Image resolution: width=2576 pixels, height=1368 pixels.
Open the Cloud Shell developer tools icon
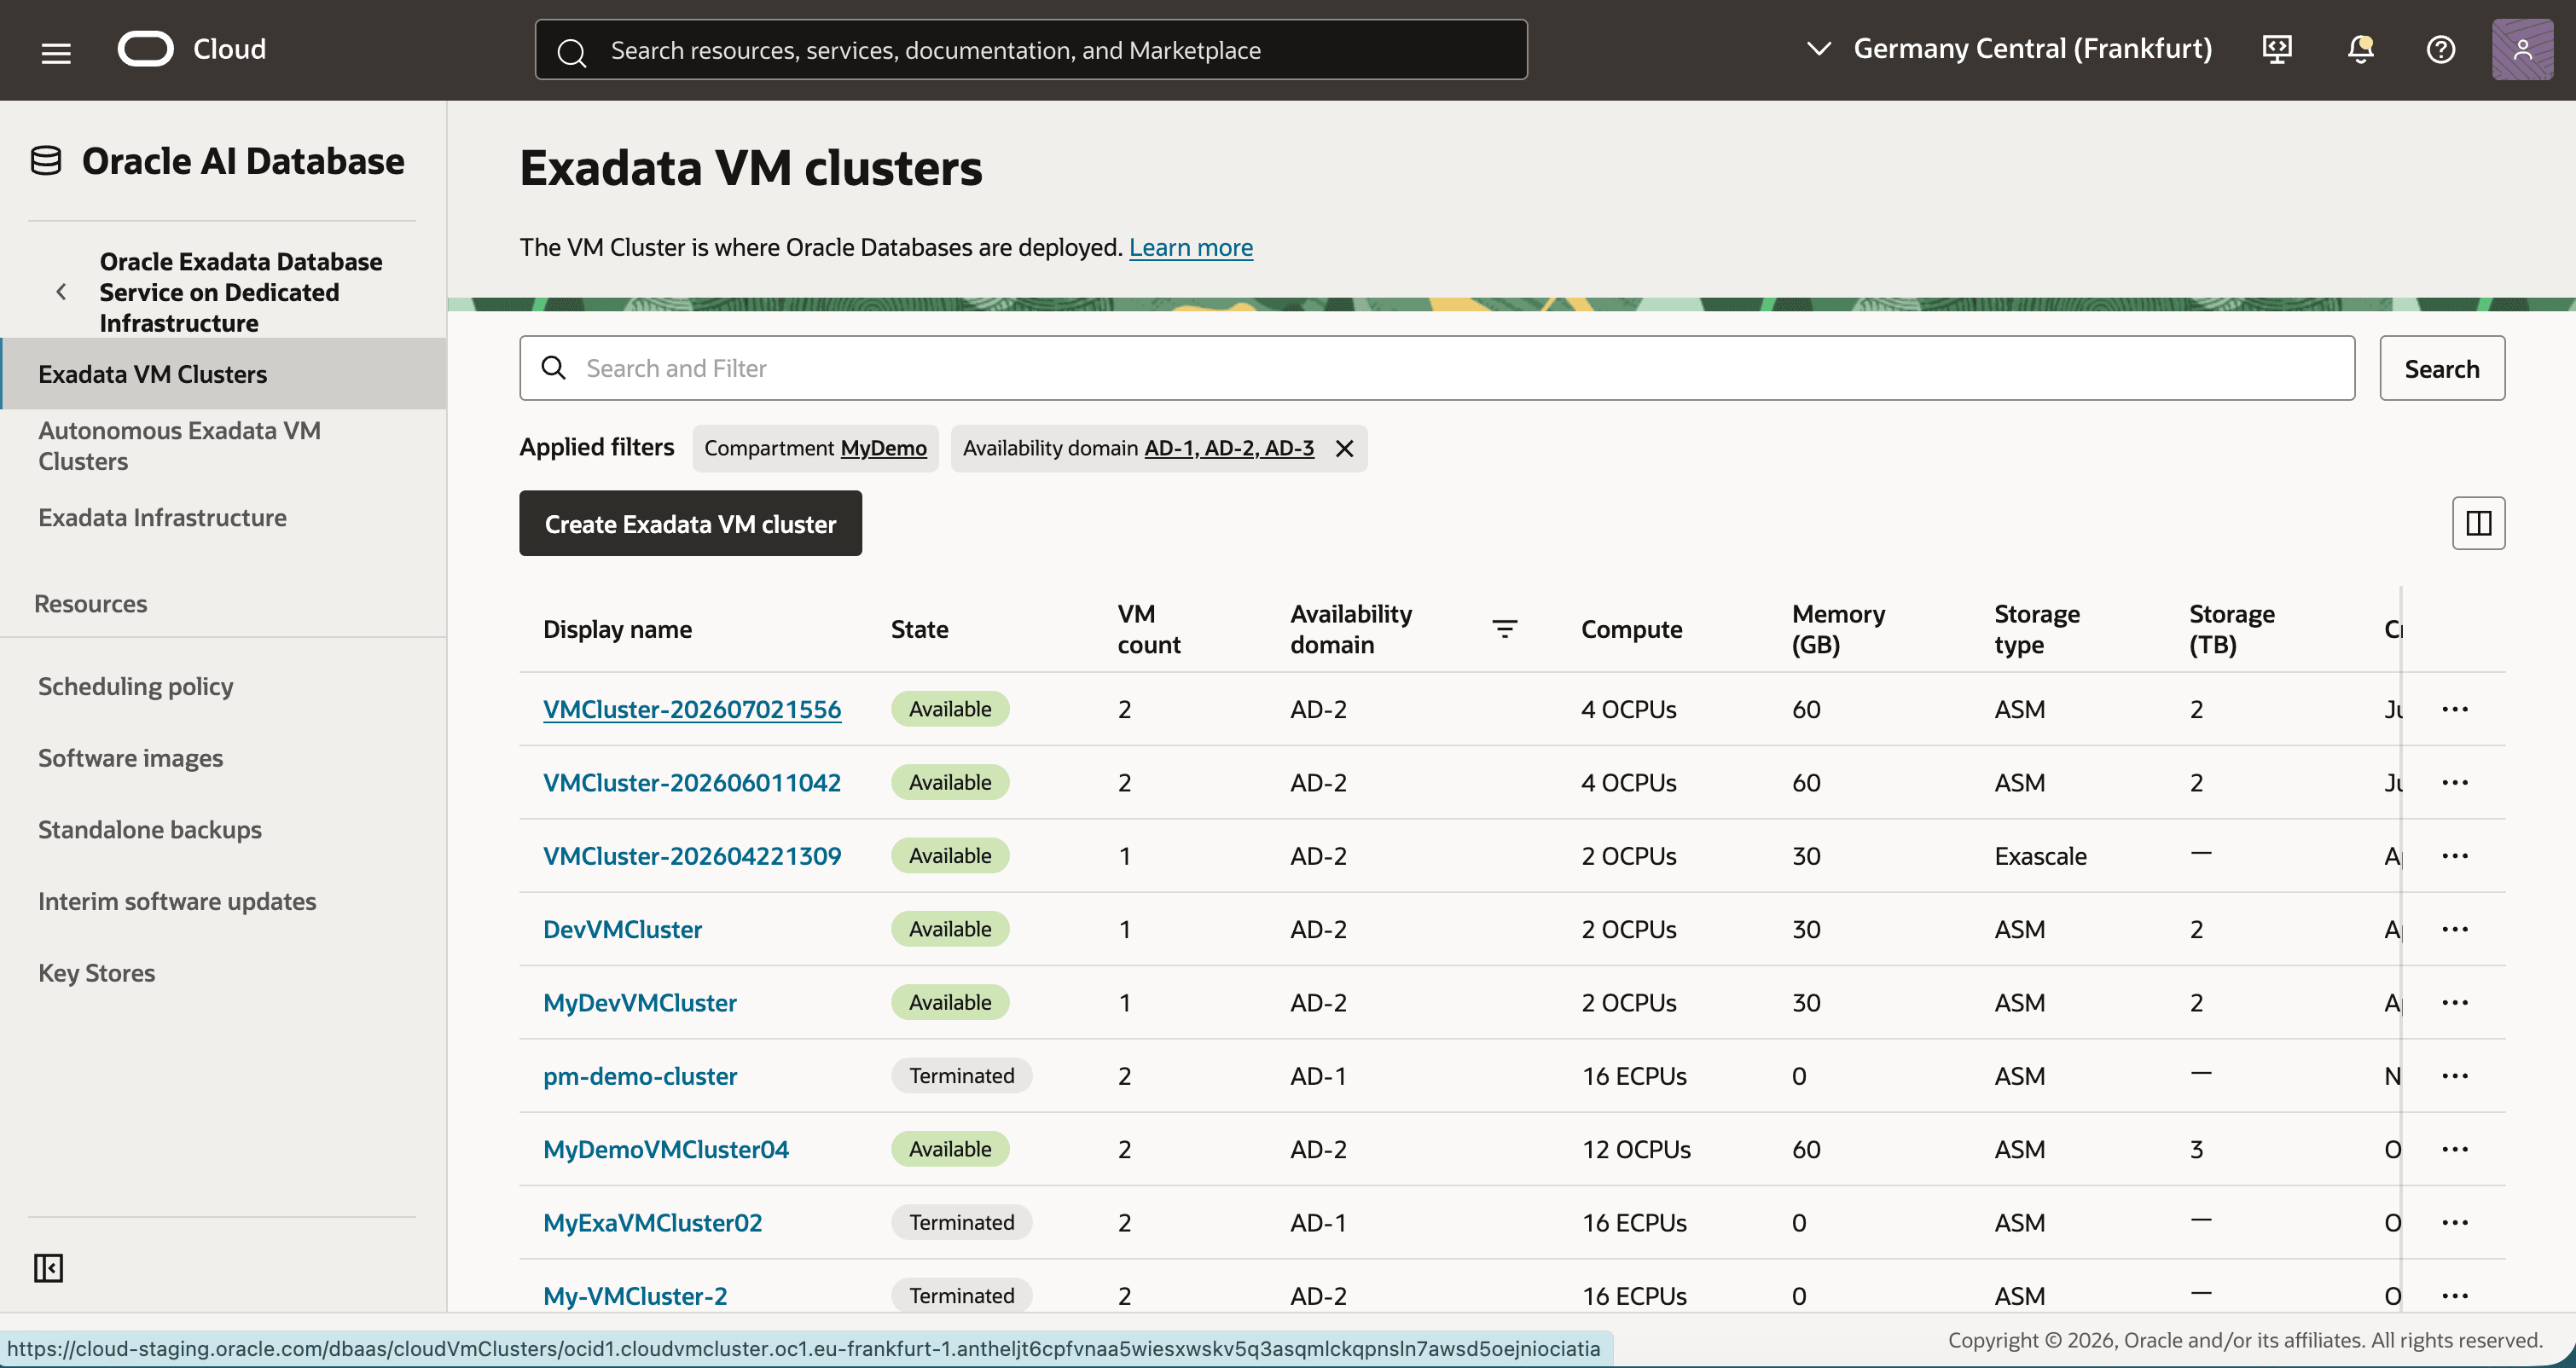[x=2277, y=49]
